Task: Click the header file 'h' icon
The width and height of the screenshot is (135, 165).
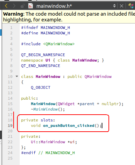Action: 30,6
